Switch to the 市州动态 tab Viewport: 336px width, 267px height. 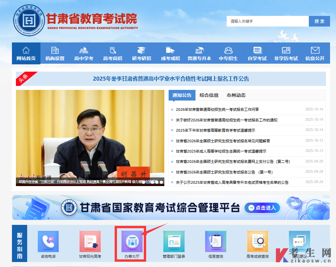tap(236, 95)
